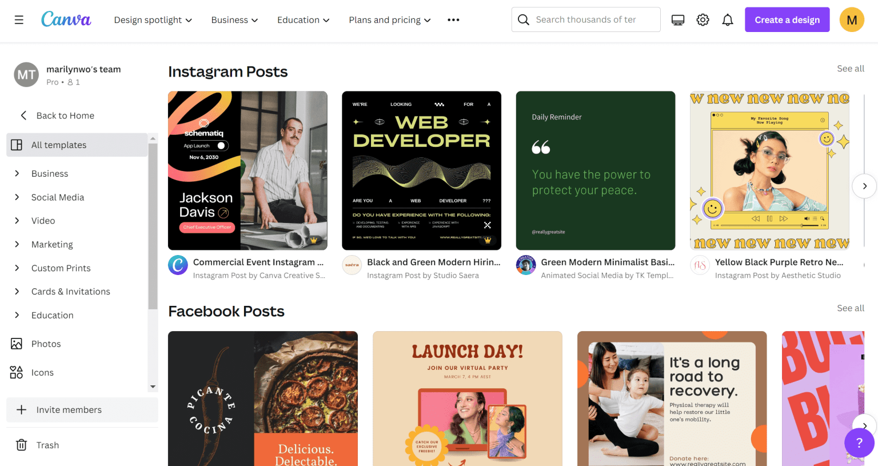Open the Trash
The height and width of the screenshot is (466, 878).
click(47, 445)
